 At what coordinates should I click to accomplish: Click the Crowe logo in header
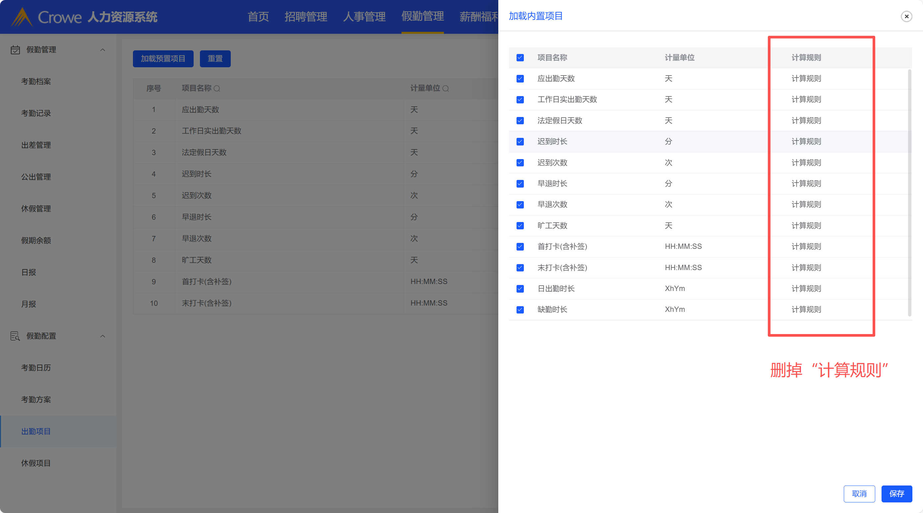point(46,17)
